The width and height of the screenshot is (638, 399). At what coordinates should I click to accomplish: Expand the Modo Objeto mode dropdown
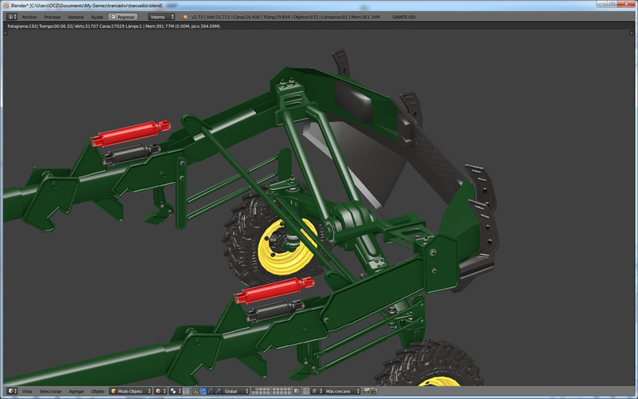click(131, 391)
